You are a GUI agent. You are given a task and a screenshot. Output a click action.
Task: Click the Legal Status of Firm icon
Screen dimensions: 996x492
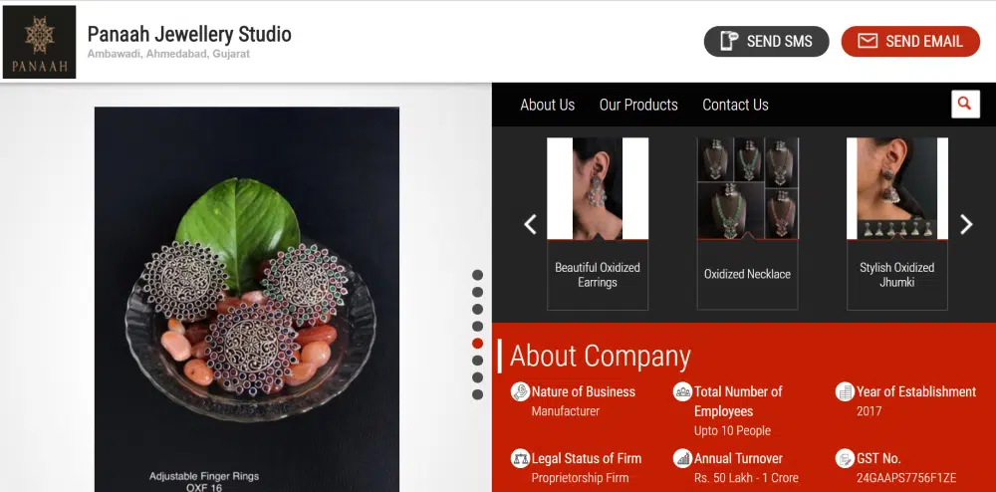[x=520, y=458]
